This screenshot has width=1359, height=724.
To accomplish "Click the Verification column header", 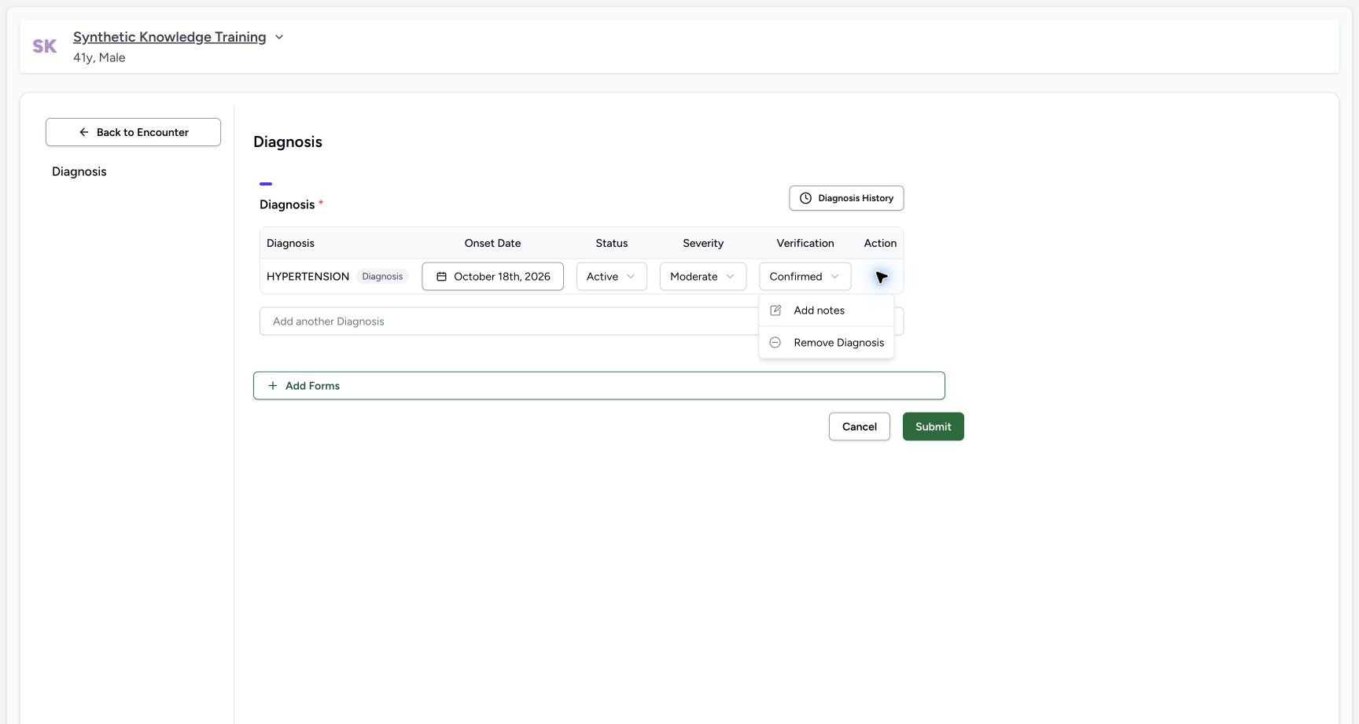I will point(805,244).
